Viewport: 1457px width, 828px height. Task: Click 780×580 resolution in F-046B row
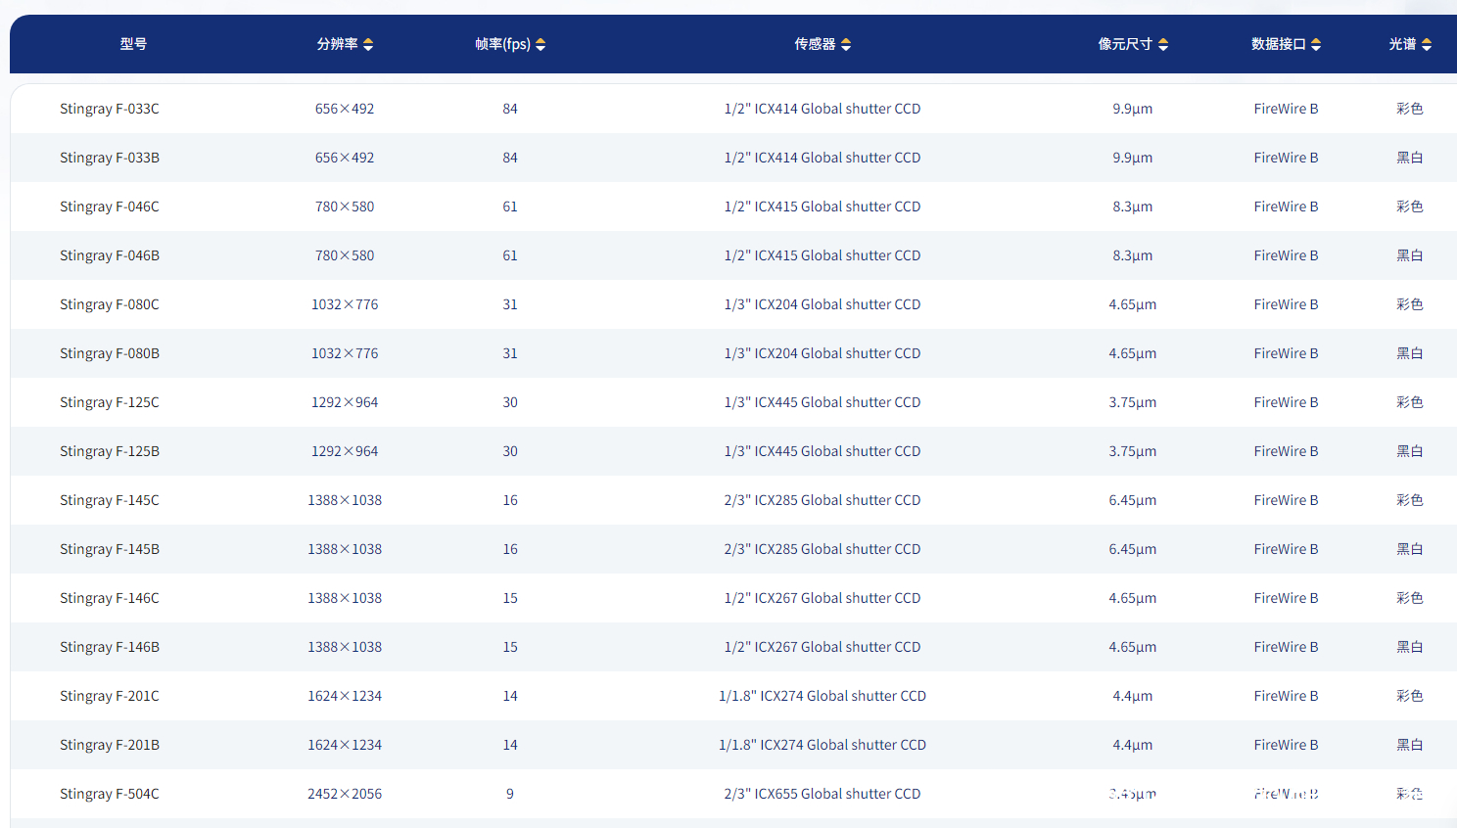(x=345, y=255)
